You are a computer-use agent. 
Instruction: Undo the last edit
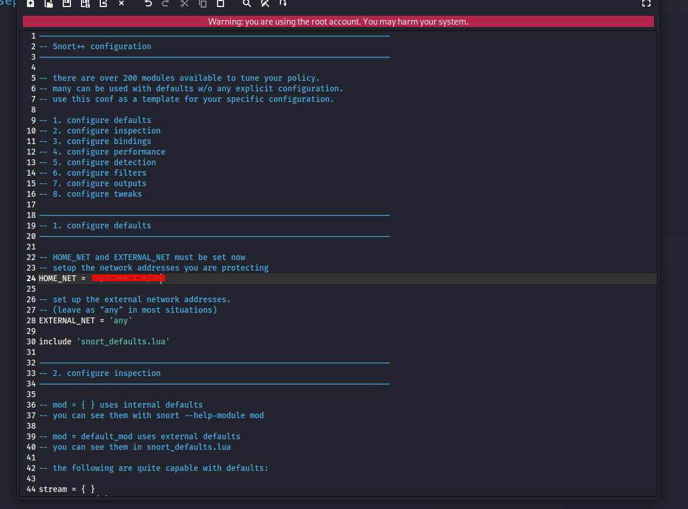pyautogui.click(x=148, y=4)
